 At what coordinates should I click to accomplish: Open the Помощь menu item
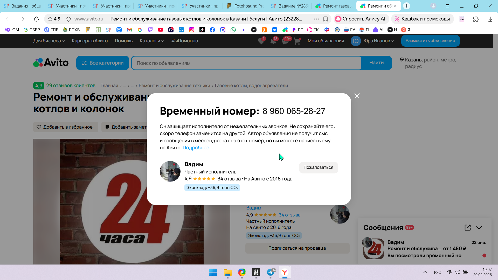coord(124,41)
